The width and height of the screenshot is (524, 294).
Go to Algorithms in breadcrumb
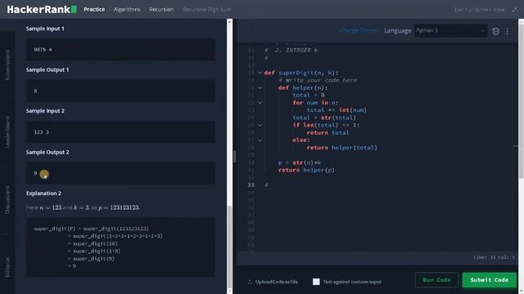click(x=127, y=9)
